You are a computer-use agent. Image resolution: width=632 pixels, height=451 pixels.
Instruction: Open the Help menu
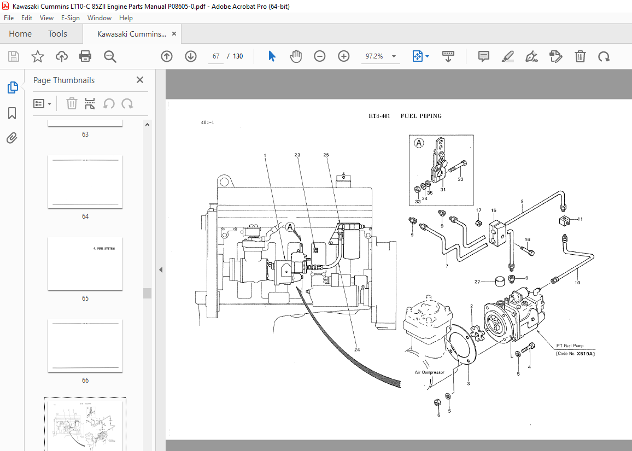click(126, 17)
